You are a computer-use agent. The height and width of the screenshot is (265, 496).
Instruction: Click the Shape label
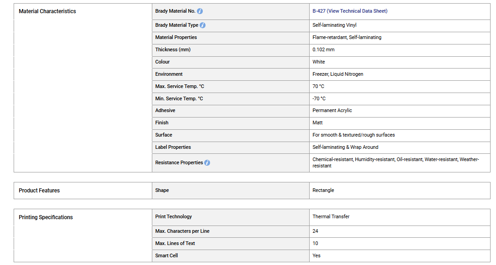point(162,191)
